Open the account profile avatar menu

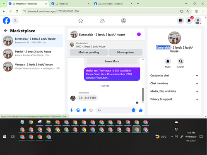[x=197, y=21]
